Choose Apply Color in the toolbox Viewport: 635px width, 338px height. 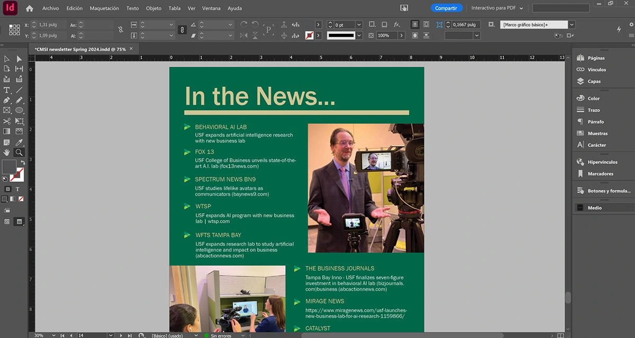click(x=4, y=199)
